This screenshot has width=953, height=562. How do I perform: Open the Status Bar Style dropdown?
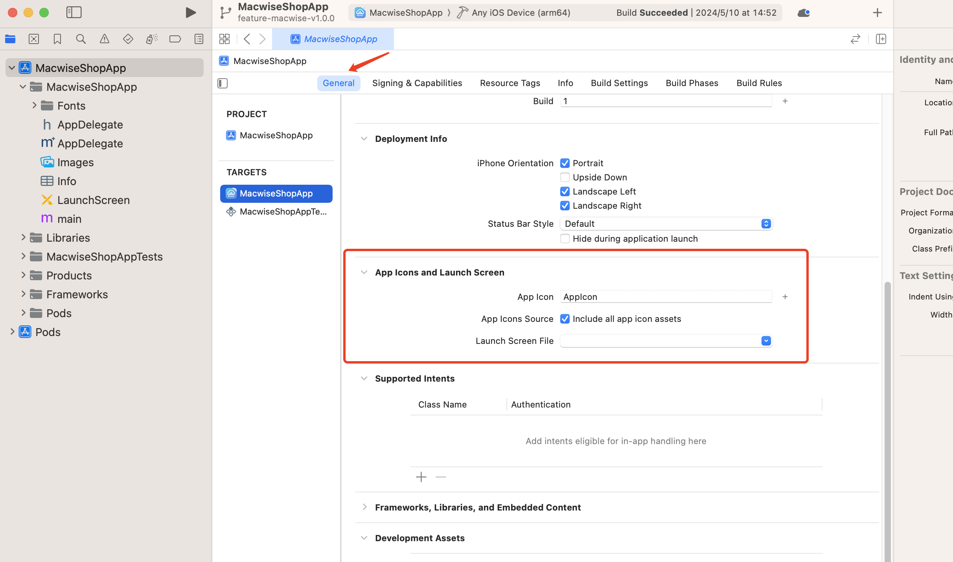tap(666, 224)
